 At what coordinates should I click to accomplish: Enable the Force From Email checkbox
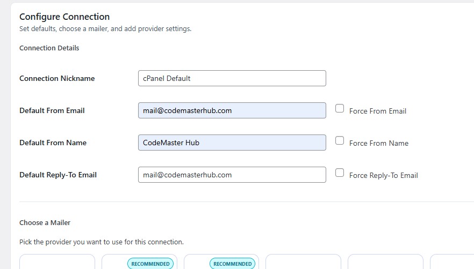click(340, 109)
